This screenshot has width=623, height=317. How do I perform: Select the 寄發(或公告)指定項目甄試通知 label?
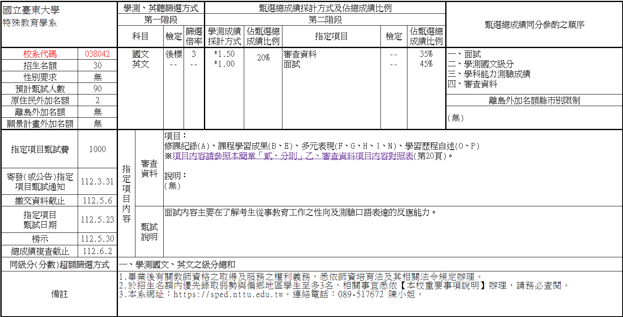(40, 181)
